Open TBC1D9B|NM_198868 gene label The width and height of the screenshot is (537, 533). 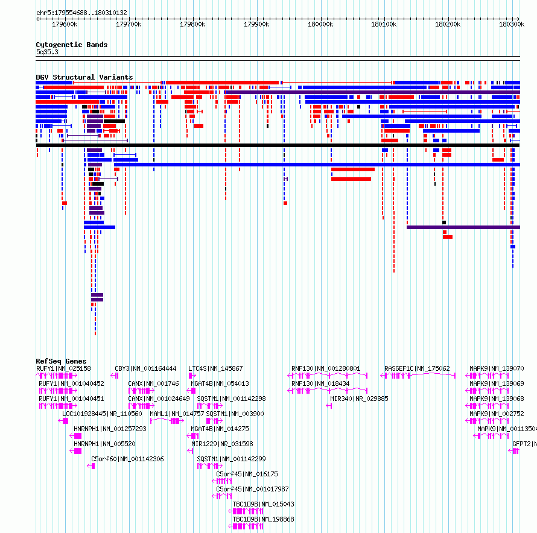(263, 519)
